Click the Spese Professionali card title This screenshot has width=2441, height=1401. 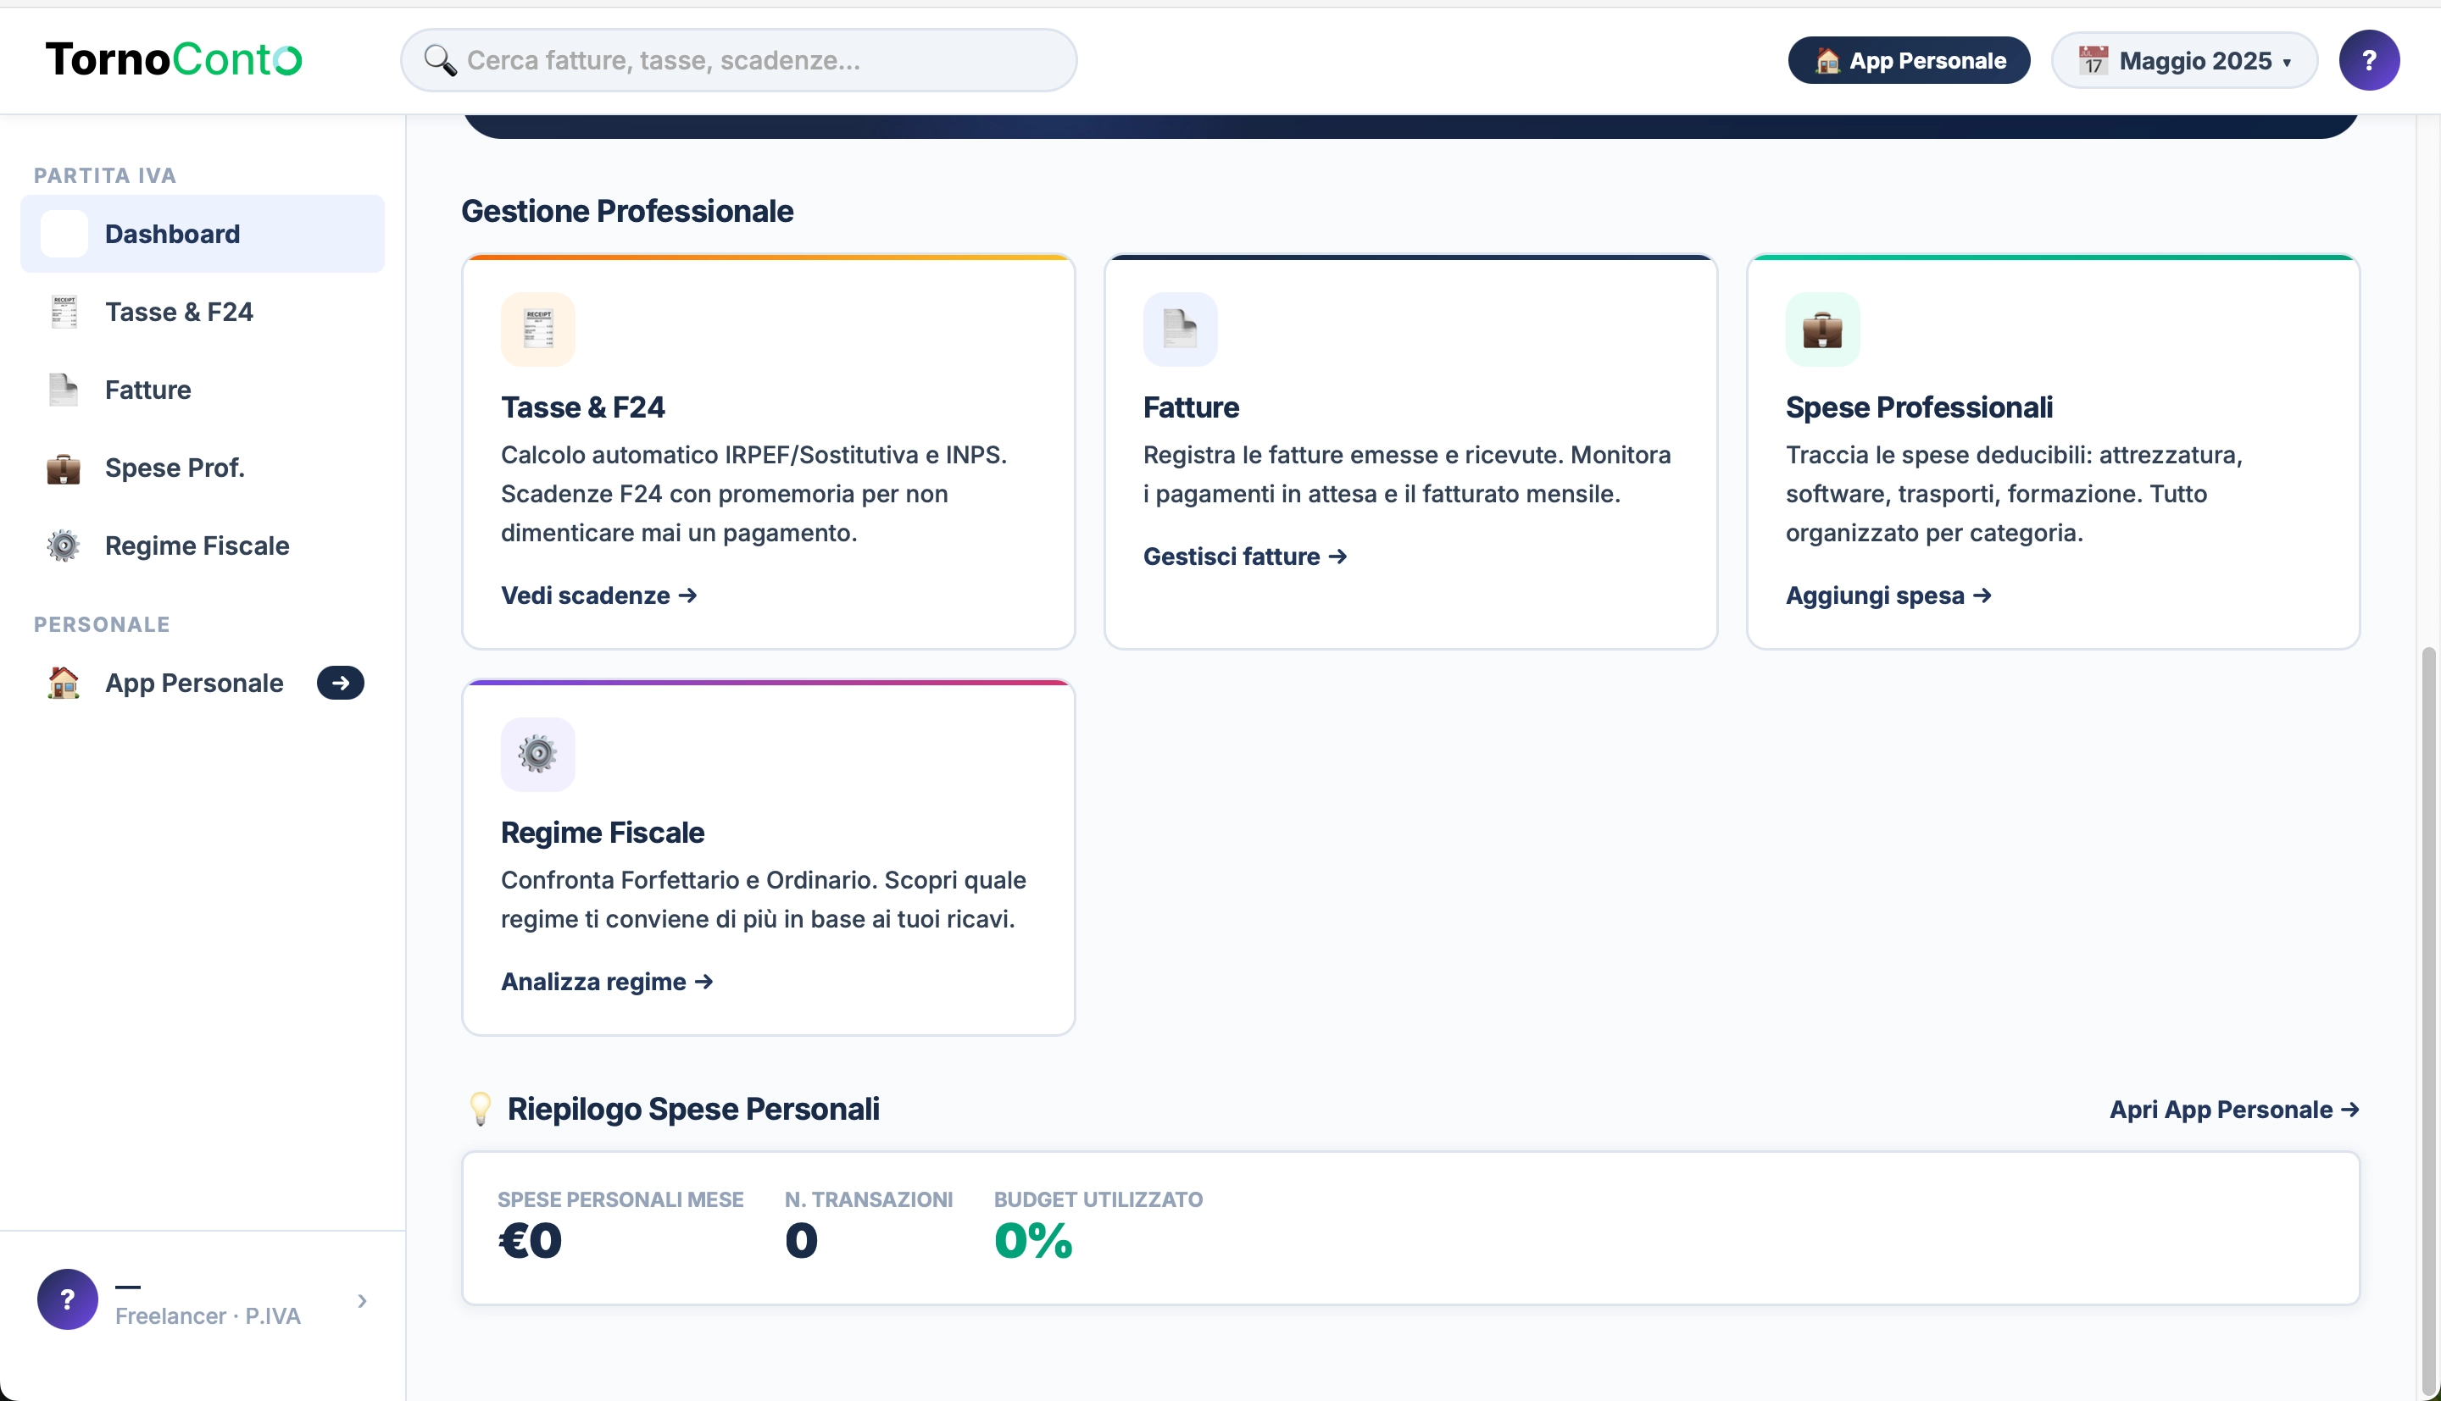click(1919, 407)
